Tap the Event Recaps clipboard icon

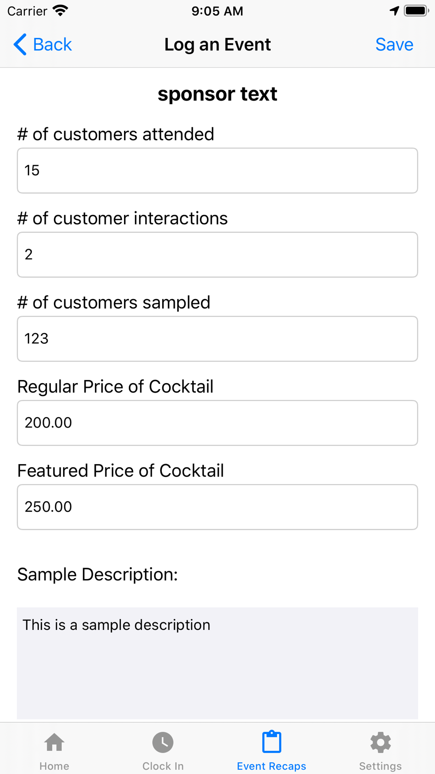pyautogui.click(x=272, y=742)
